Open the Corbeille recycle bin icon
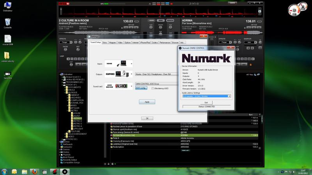 point(8,22)
